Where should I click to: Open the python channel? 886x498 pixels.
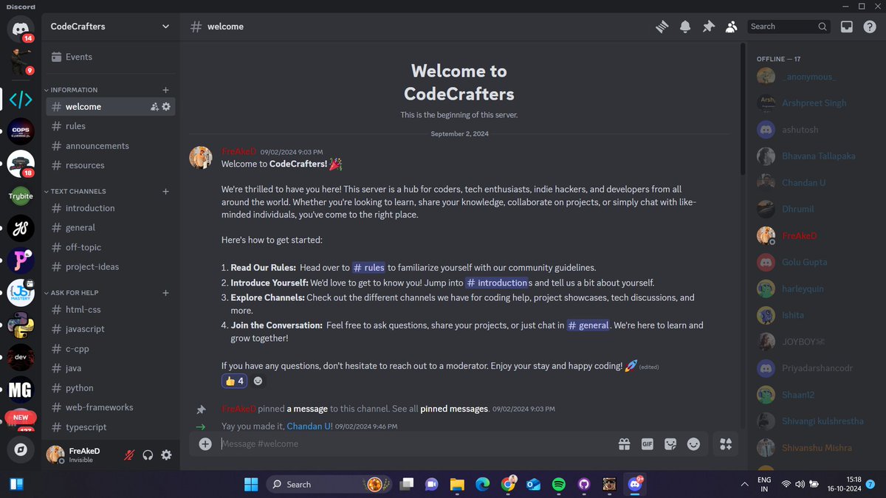[x=111, y=388]
